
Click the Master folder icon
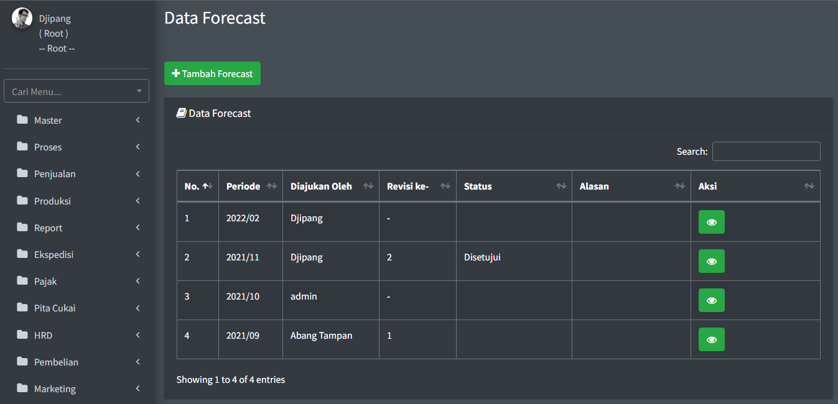[x=22, y=120]
